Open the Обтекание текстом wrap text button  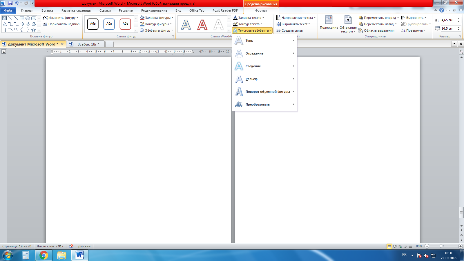[348, 24]
